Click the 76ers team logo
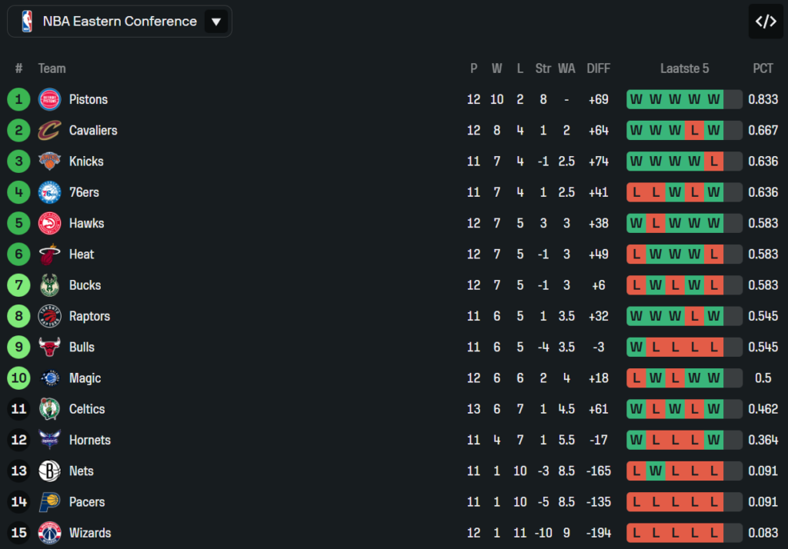 point(49,192)
